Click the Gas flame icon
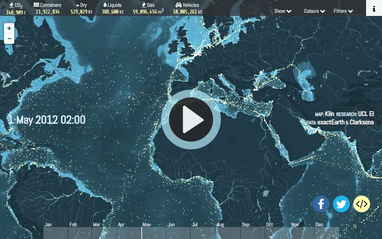 (x=144, y=5)
